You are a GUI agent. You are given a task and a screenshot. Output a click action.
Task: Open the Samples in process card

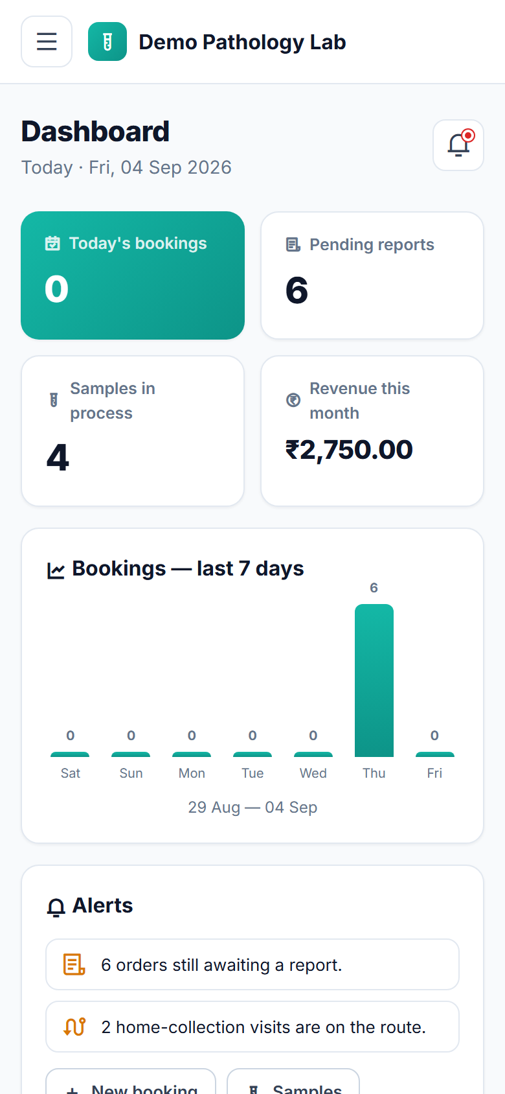[x=133, y=431]
